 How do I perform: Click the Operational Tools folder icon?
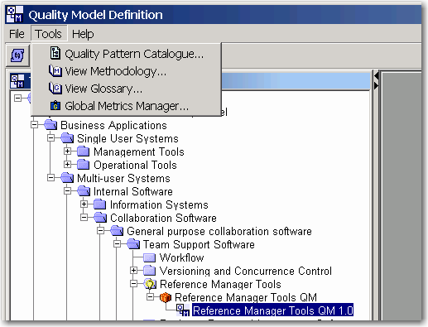(x=83, y=165)
